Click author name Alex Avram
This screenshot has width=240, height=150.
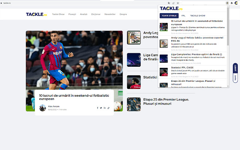54,106
